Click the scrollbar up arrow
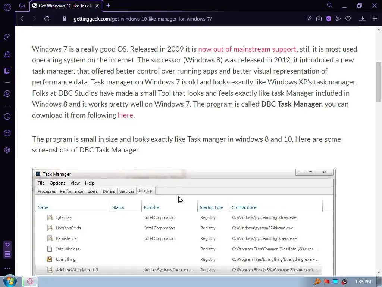This screenshot has height=287, width=382. pos(379,30)
